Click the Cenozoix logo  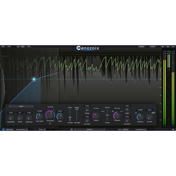88,48
